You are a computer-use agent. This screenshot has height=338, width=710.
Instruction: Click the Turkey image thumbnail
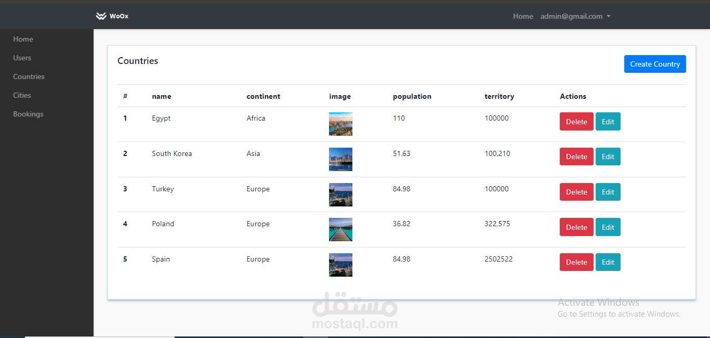click(340, 194)
